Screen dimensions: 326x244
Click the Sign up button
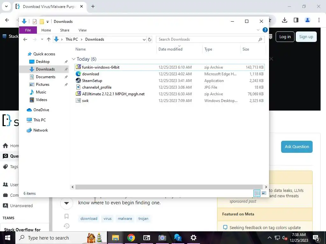point(306,37)
